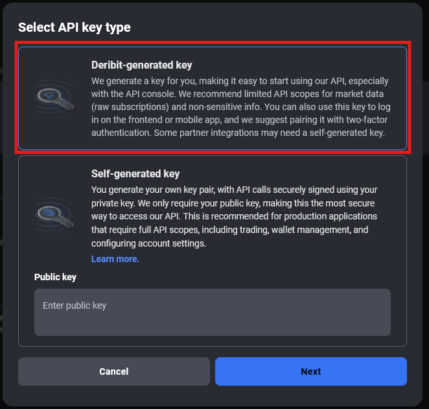Focus the 'Enter public key' field
The height and width of the screenshot is (409, 429).
212,312
